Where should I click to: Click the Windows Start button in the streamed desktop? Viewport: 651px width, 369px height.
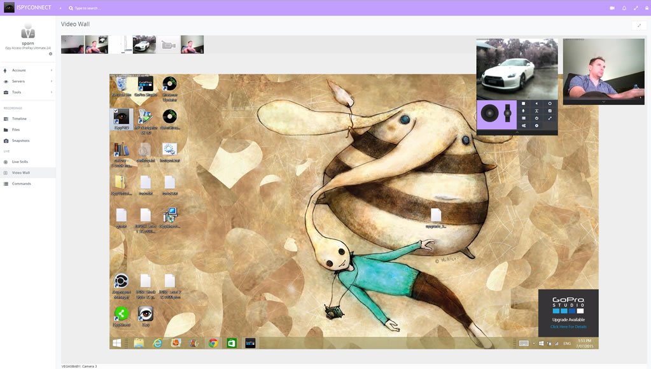coord(116,343)
